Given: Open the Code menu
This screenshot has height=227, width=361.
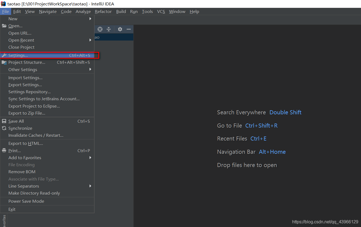Looking at the screenshot, I should [x=66, y=11].
